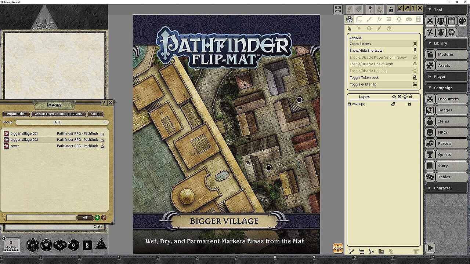
Task: Click the shrink-window diagonal arrow button
Action: coord(400,8)
